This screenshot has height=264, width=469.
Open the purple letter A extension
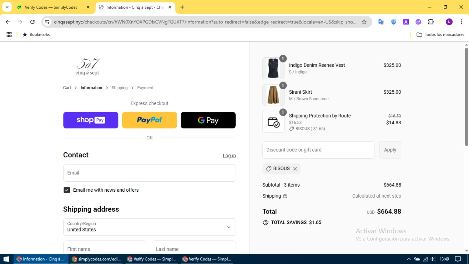click(x=406, y=22)
